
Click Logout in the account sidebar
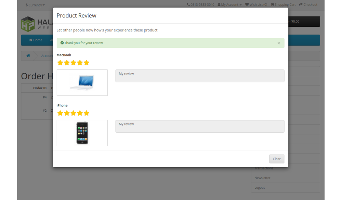point(260,187)
